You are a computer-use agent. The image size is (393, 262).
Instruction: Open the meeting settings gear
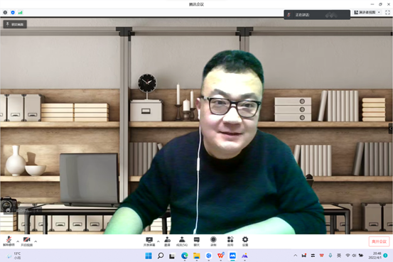tap(245, 241)
